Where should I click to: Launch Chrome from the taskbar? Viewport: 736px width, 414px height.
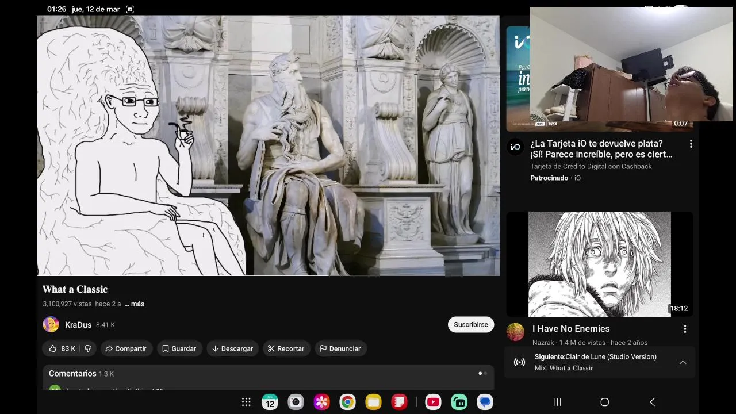347,402
